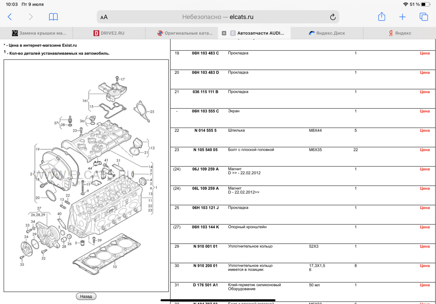Open Цена for part 06H 103 483 C
The image size is (436, 304).
[x=424, y=53]
